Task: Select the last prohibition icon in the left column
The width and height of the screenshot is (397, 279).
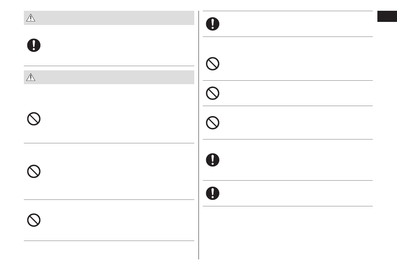Action: point(34,220)
